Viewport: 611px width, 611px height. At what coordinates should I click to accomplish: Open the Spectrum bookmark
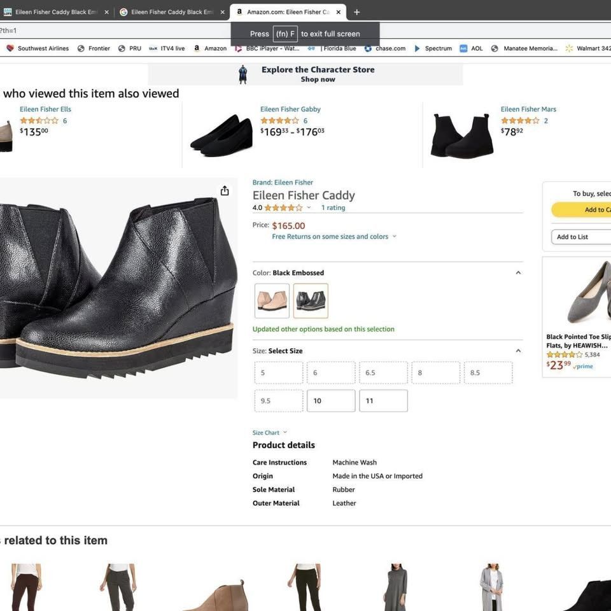pos(433,48)
